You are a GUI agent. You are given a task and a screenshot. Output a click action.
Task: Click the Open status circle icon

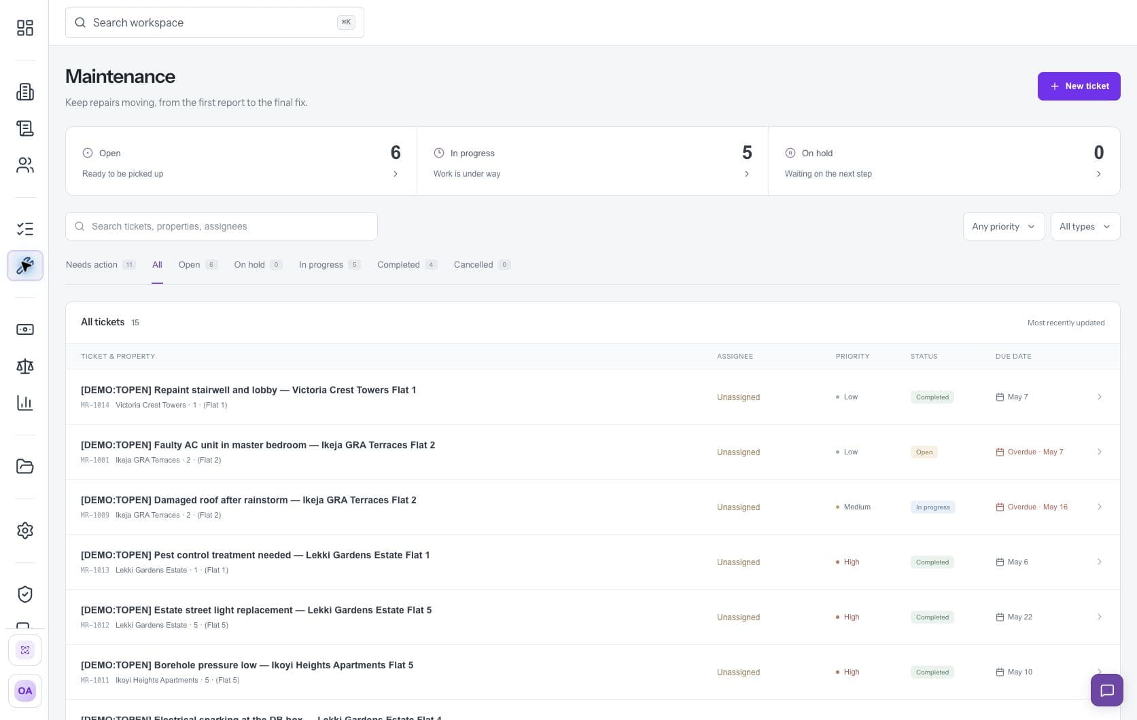pyautogui.click(x=88, y=153)
